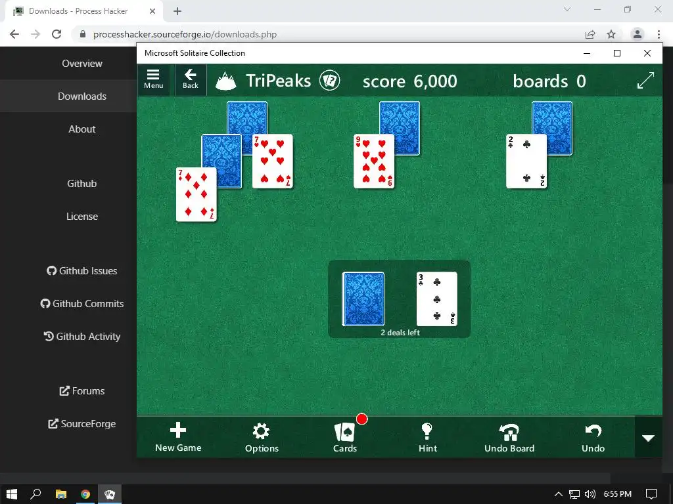The width and height of the screenshot is (673, 504).
Task: Open the volume tray icon
Action: point(590,494)
